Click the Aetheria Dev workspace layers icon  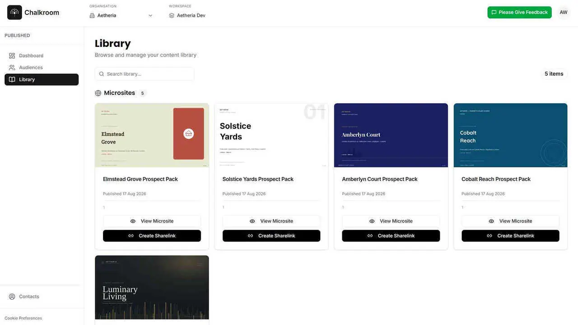coord(172,15)
